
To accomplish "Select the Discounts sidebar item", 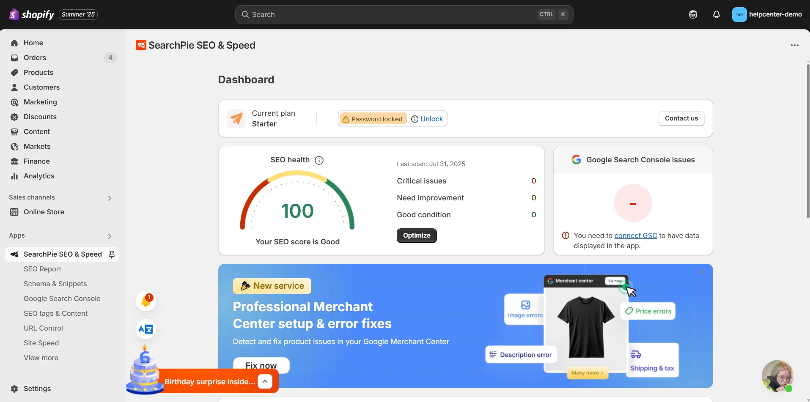I will pyautogui.click(x=40, y=117).
